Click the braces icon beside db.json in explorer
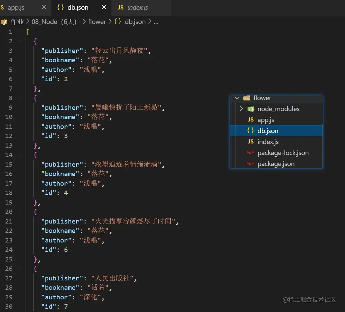Image resolution: width=345 pixels, height=312 pixels. pyautogui.click(x=251, y=130)
